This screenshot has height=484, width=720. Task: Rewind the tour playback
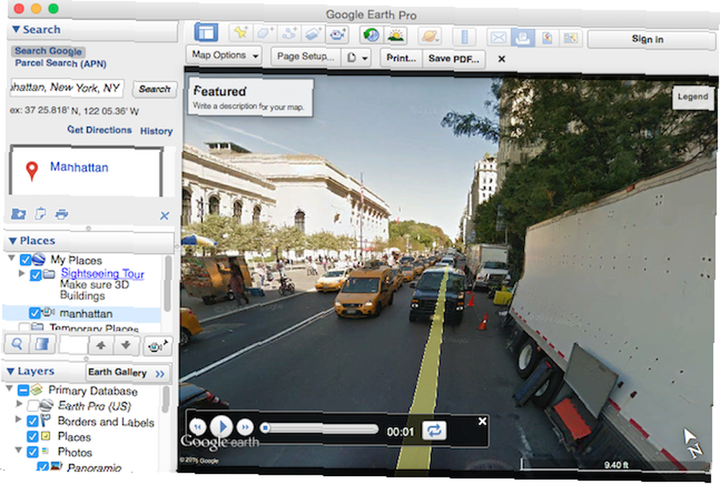(197, 426)
